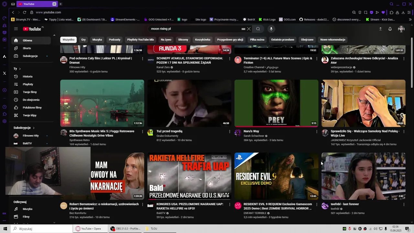Clear the search box text with X
This screenshot has width=414, height=233.
coord(249,29)
